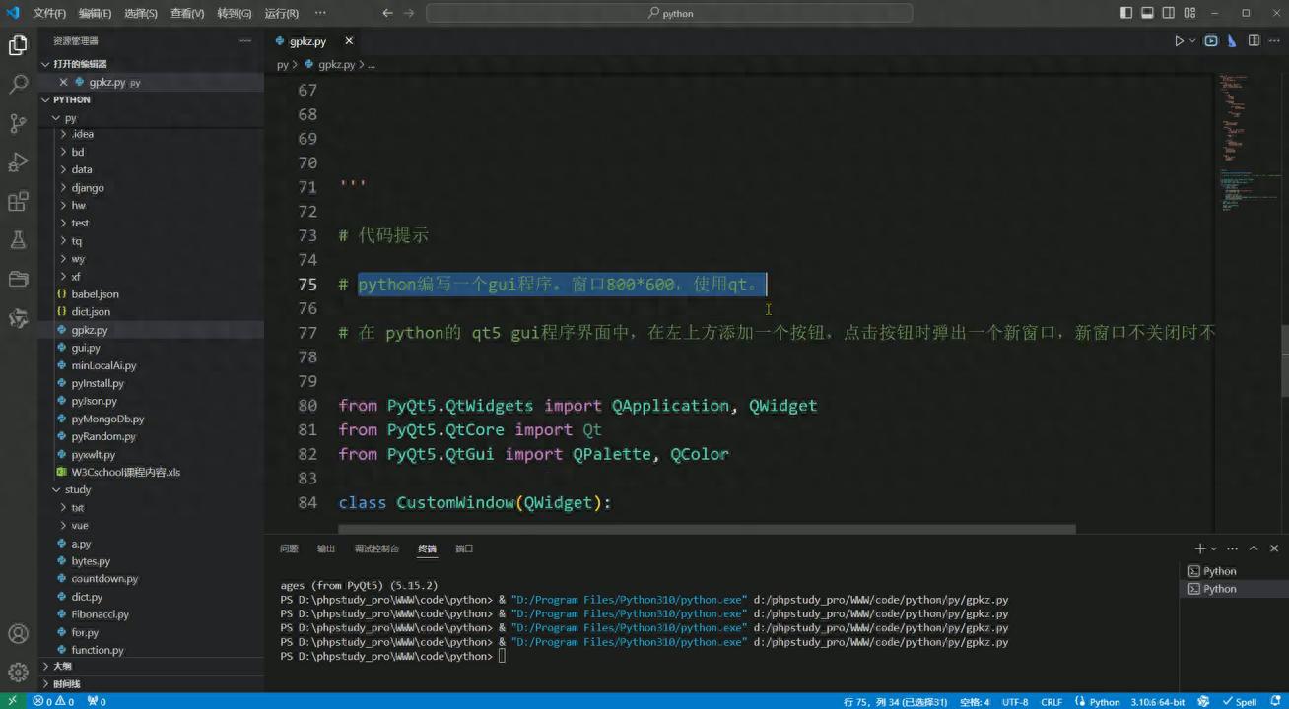Screen dimensions: 1289x709
Task: Expand the timeline section at sidebar bottom
Action: coord(151,683)
